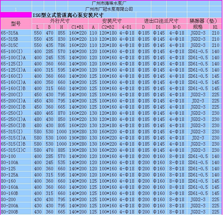Select model cell 65-315(I)
The image size is (223, 215).
click(x=16, y=132)
